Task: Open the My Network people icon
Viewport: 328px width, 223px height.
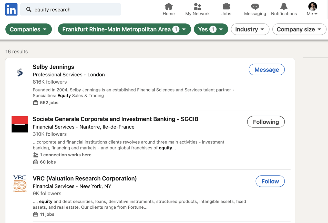Action: (x=197, y=6)
